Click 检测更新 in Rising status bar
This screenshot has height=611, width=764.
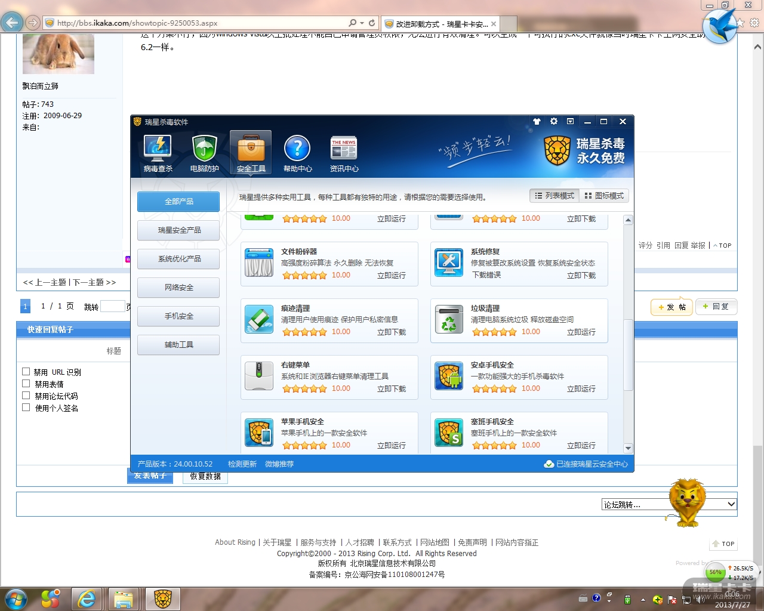coord(242,464)
